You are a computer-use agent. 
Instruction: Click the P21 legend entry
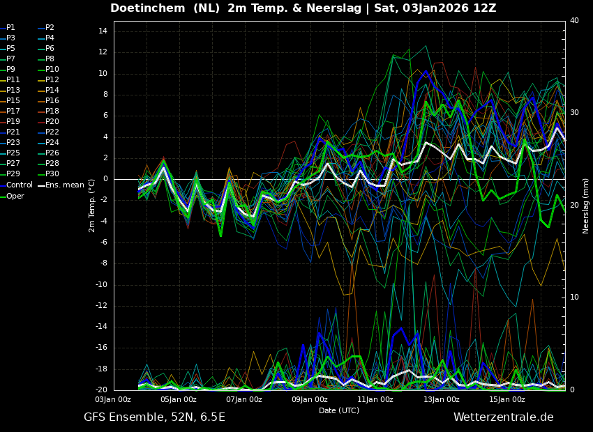(10, 132)
